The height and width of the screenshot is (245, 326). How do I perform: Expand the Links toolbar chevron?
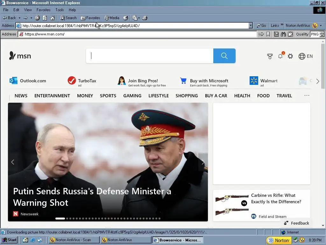click(282, 25)
